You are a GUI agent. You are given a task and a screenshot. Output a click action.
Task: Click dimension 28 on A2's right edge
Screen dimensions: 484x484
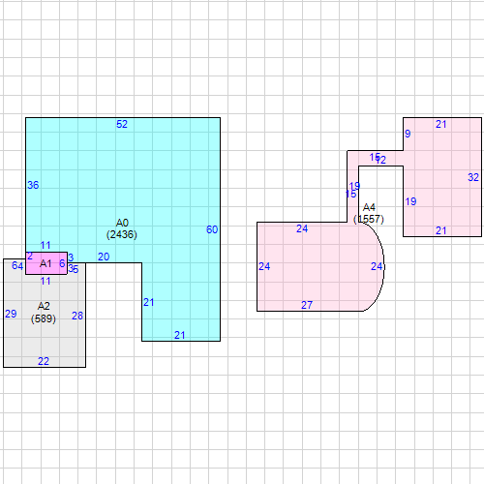pos(77,316)
